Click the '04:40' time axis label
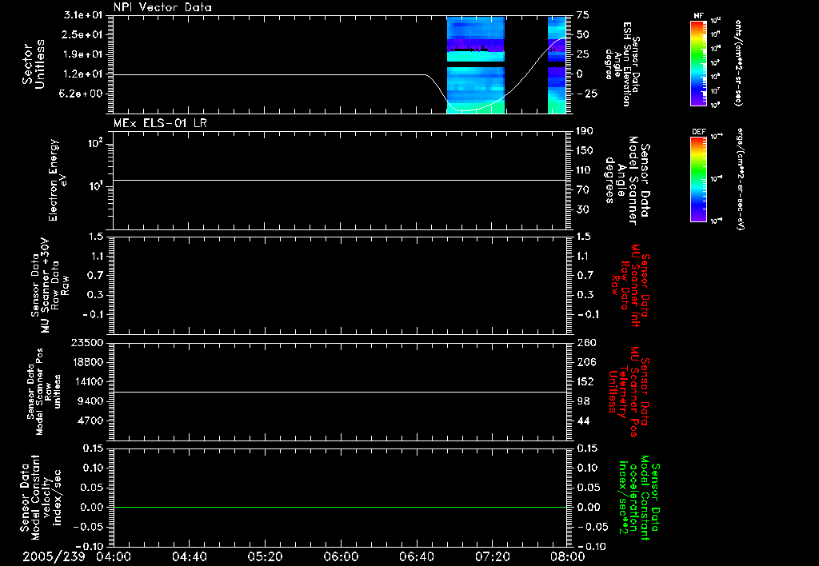The width and height of the screenshot is (819, 566). pos(189,556)
